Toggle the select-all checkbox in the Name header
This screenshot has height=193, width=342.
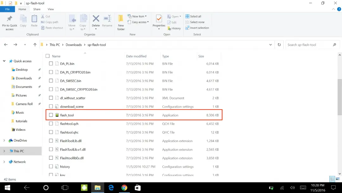click(47, 56)
